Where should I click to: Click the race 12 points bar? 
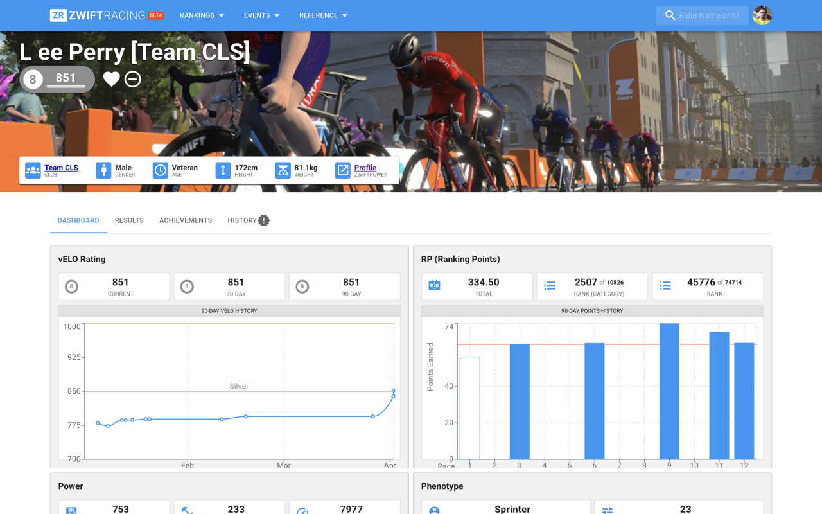744,401
